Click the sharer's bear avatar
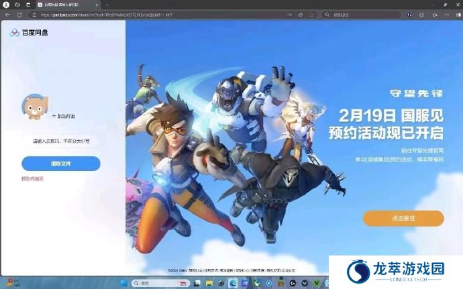 35,107
